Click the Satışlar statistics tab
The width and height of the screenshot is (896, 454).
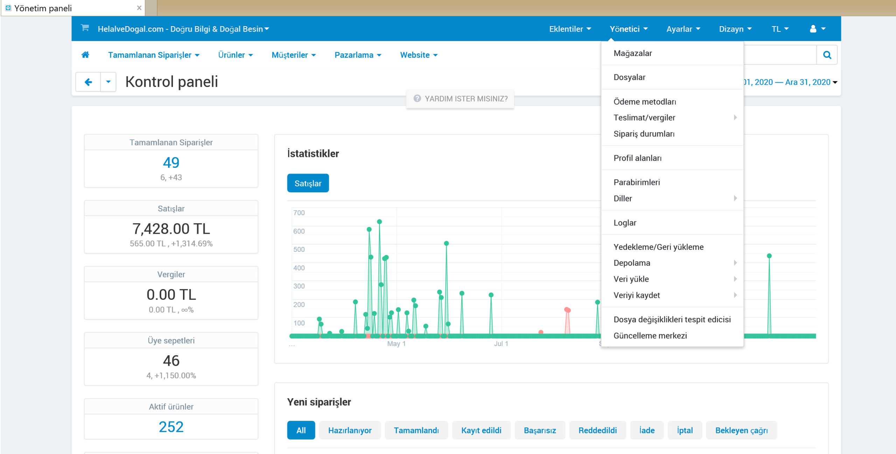click(308, 183)
